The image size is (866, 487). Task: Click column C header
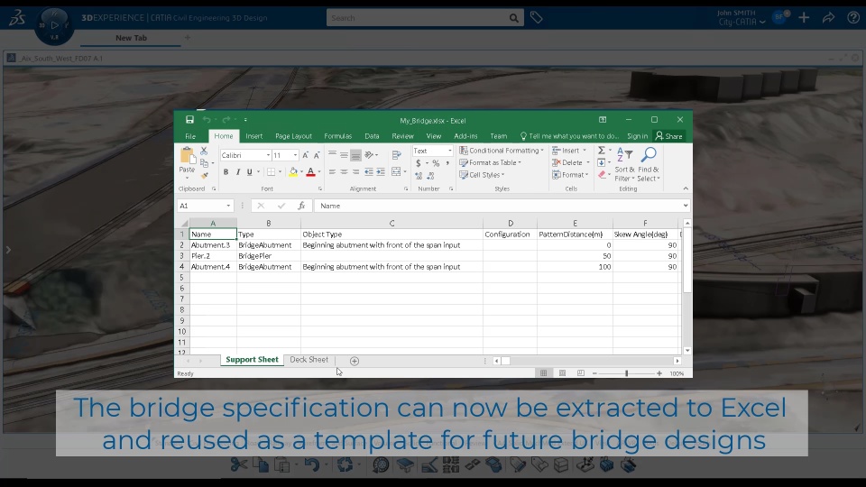pyautogui.click(x=392, y=223)
